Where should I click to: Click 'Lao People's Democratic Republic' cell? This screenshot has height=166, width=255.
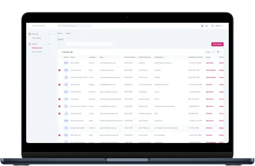pyautogui.click(x=166, y=128)
